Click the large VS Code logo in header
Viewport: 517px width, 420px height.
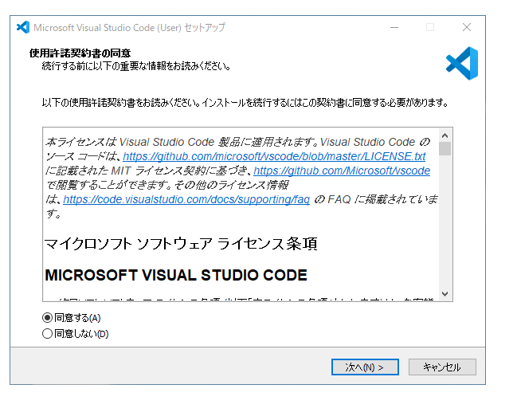(462, 63)
